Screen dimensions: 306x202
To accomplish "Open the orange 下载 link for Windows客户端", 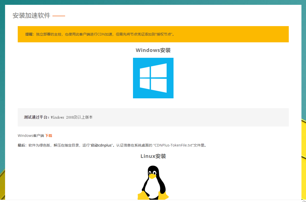I will pos(49,136).
